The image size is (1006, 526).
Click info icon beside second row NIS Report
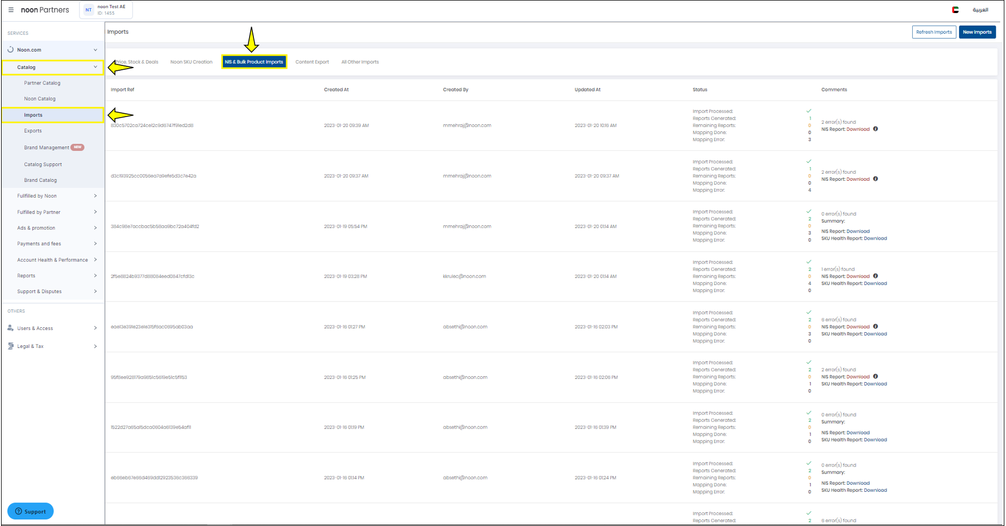pyautogui.click(x=875, y=179)
